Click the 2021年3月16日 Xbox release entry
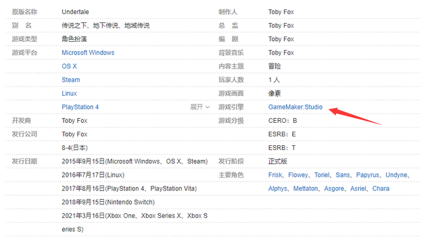This screenshot has height=243, width=432. tap(135, 223)
